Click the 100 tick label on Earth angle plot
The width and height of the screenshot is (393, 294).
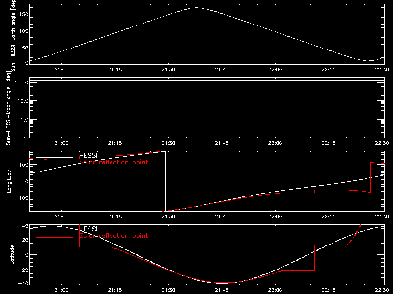23,31
